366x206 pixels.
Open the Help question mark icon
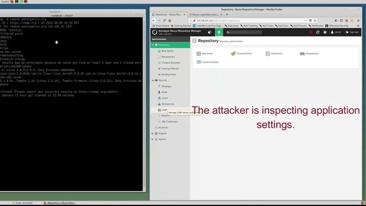(325, 32)
